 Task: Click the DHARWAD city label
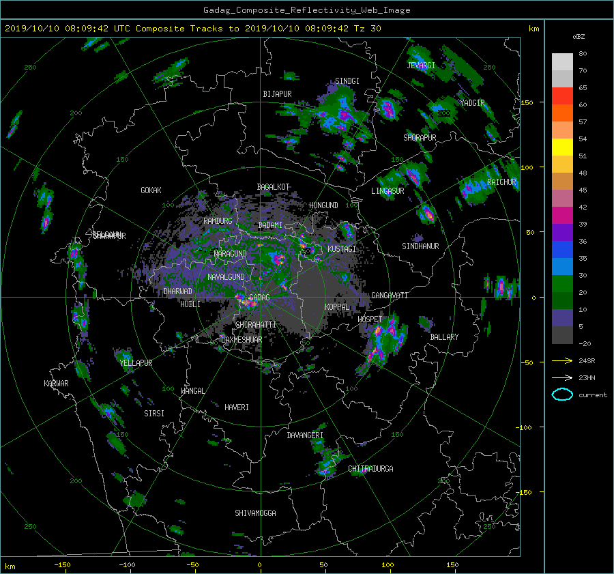click(178, 291)
